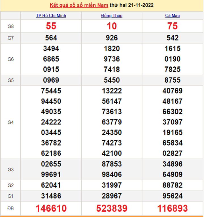This screenshot has height=217, width=204.
Task: Click the date text thứ hai 21-11-2022
Action: (x=132, y=5)
